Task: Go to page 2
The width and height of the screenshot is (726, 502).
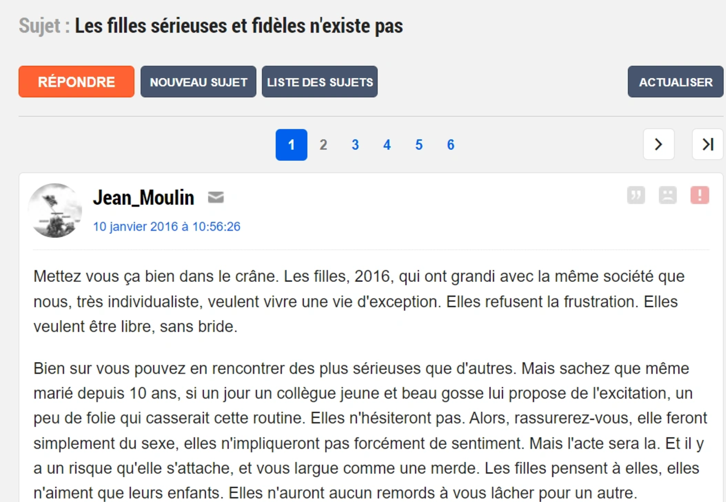Action: tap(324, 145)
